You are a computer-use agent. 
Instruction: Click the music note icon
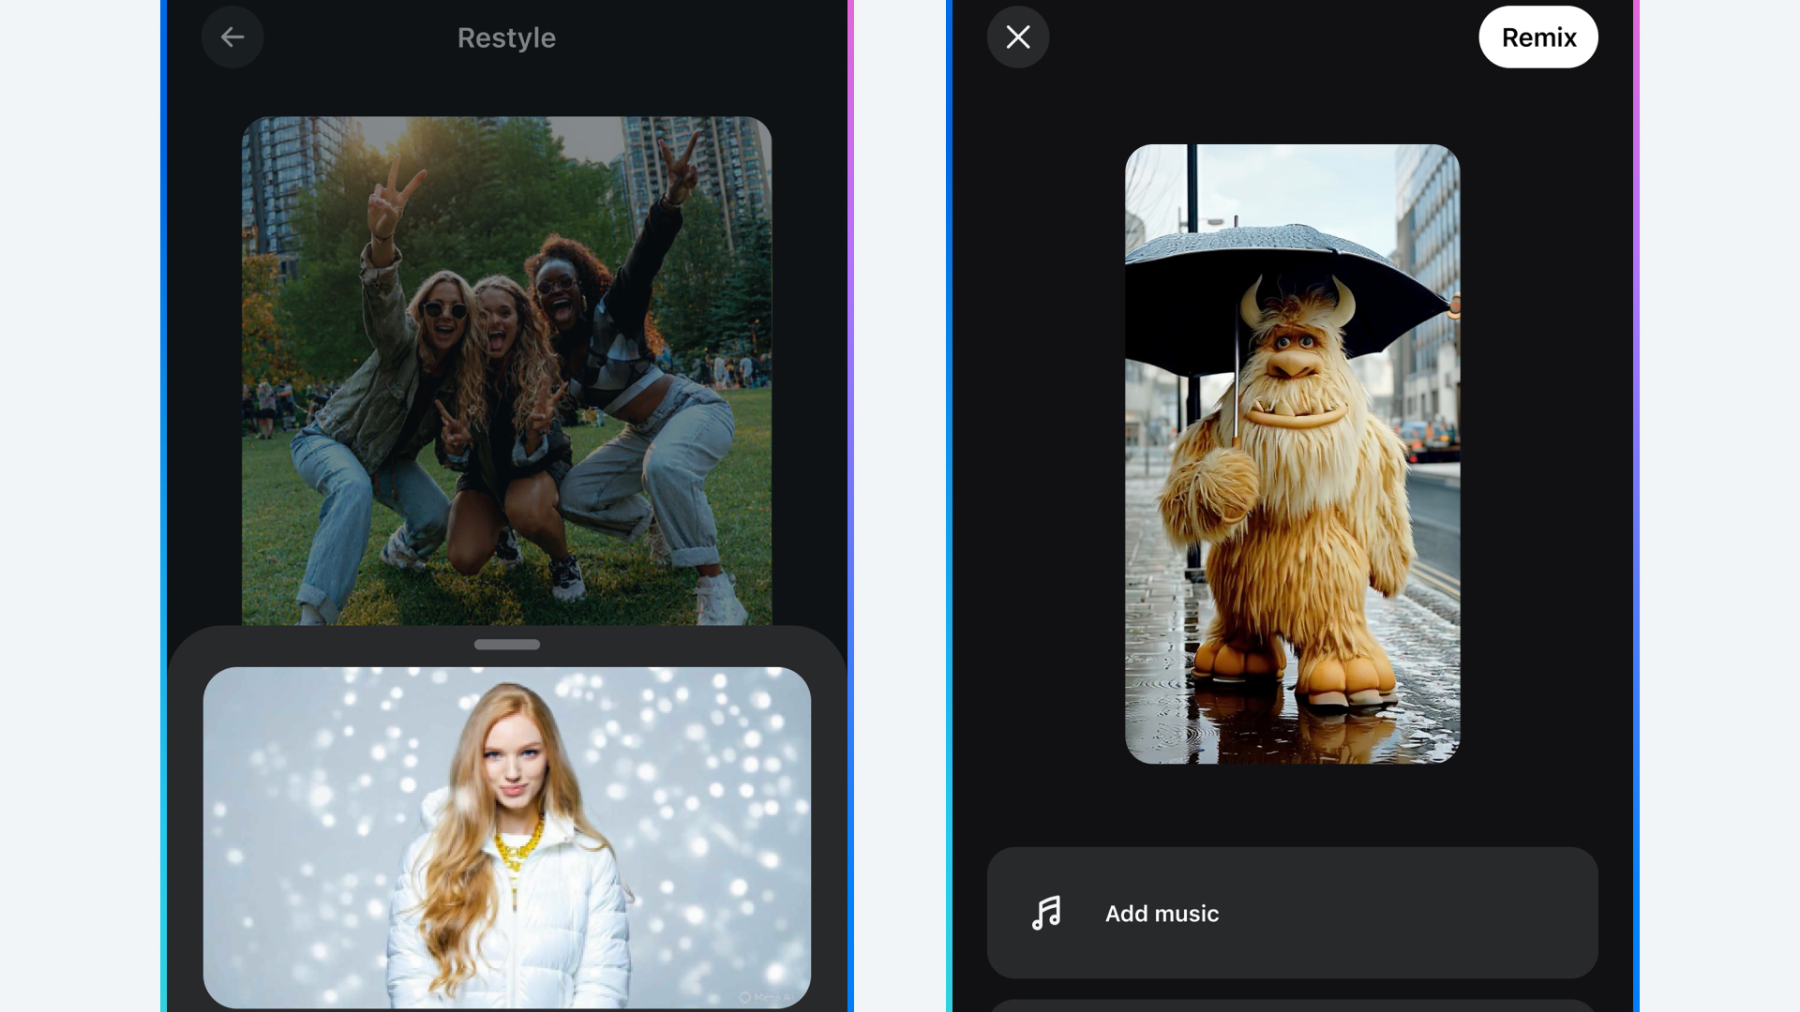click(x=1046, y=913)
